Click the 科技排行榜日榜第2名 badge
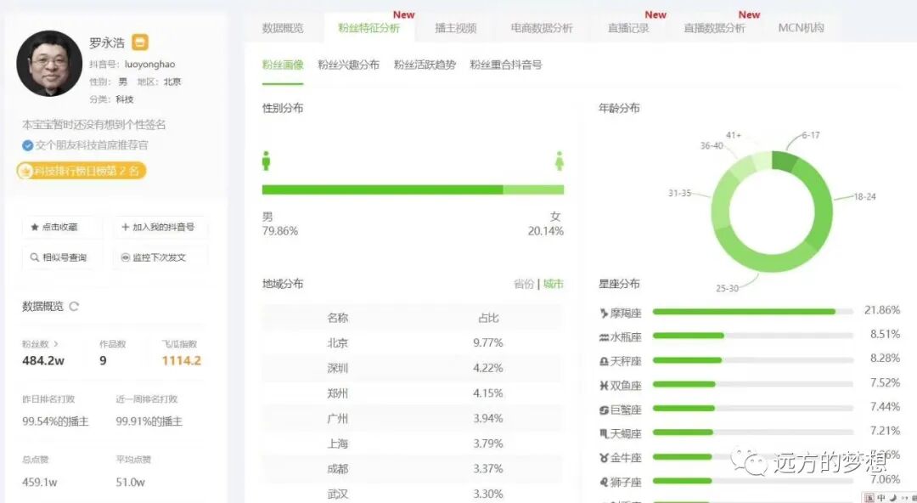 [82, 171]
